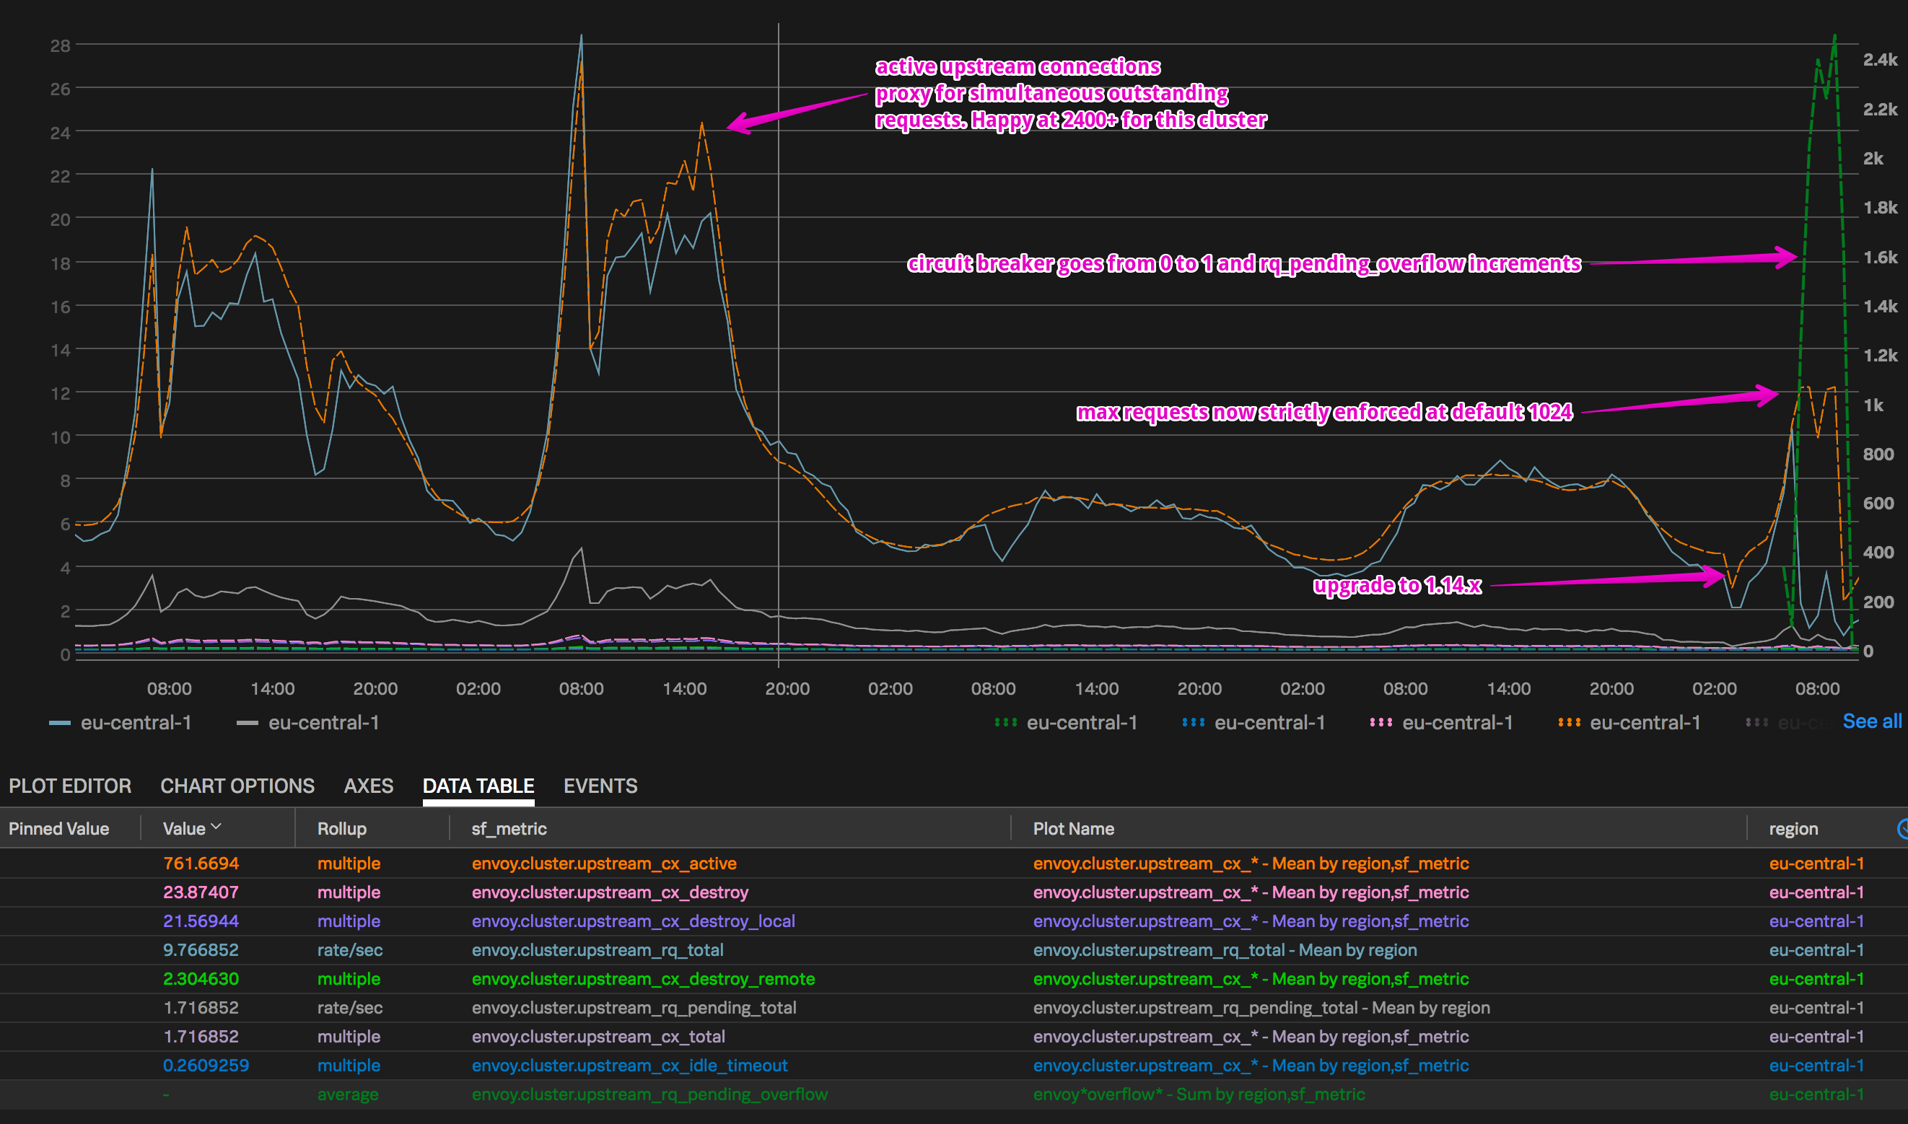1908x1124 pixels.
Task: Open the envoy.cluster.upstream_cx_active metric link
Action: [x=604, y=863]
